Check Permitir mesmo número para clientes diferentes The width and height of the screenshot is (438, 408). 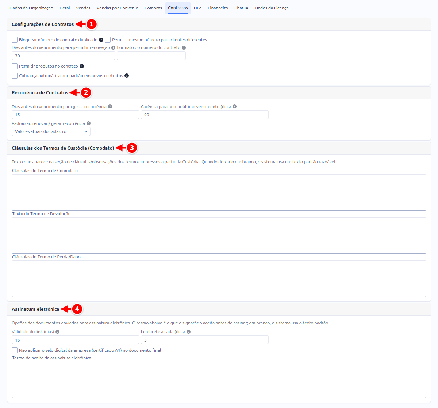[x=108, y=40]
